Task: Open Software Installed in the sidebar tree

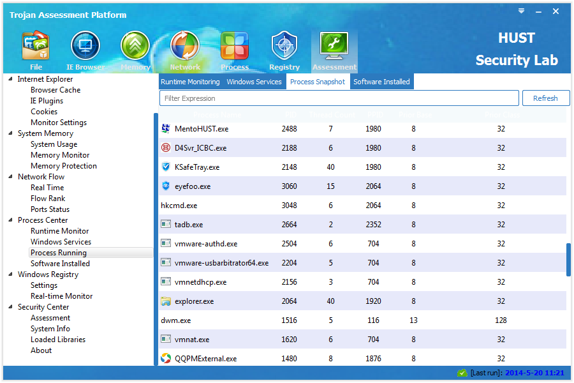Action: coord(60,264)
